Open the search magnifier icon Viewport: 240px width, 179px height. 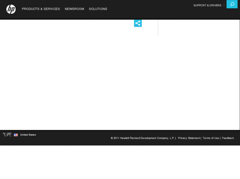click(232, 4)
